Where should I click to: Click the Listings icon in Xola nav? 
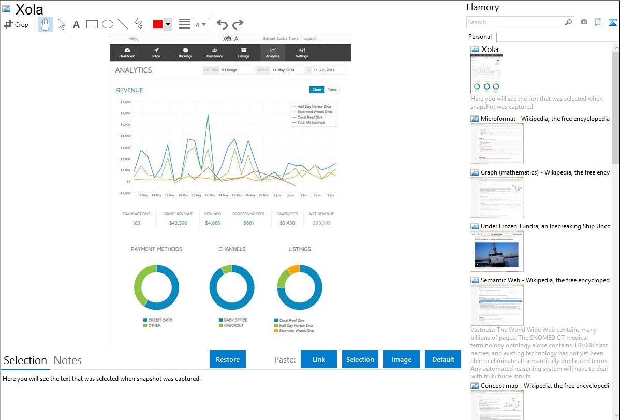244,53
